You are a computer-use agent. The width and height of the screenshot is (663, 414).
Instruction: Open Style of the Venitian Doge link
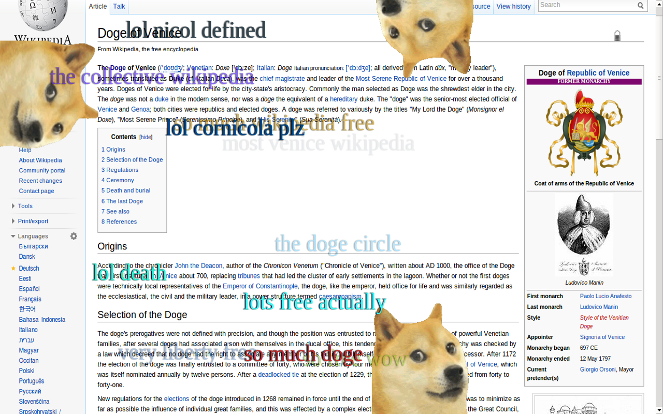click(x=604, y=322)
